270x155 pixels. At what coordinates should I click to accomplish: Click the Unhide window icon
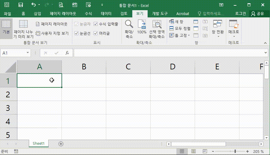click(x=196, y=35)
